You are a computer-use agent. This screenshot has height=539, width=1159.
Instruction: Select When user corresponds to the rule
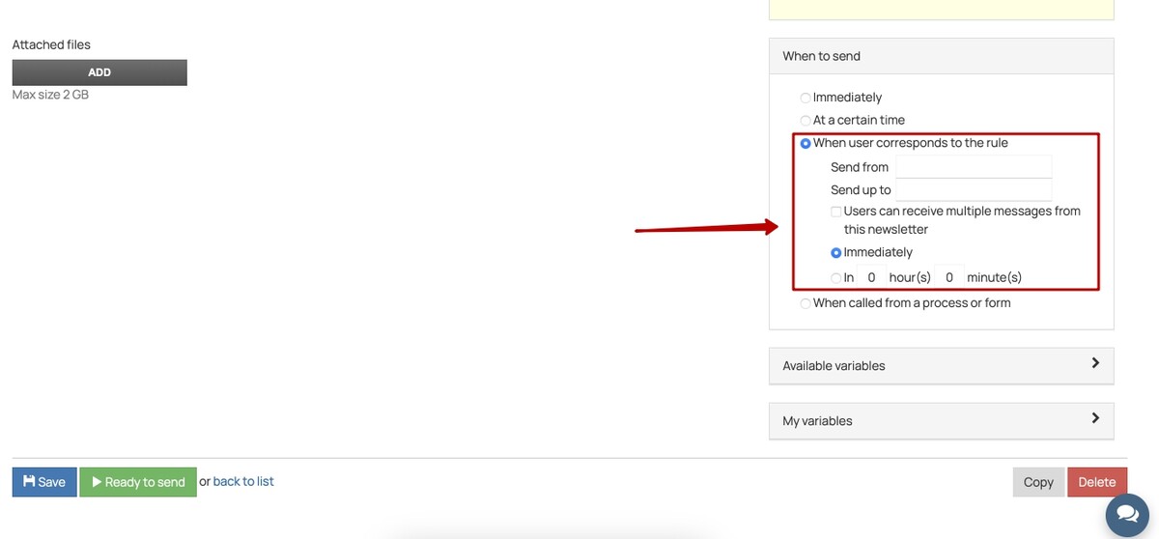tap(806, 143)
